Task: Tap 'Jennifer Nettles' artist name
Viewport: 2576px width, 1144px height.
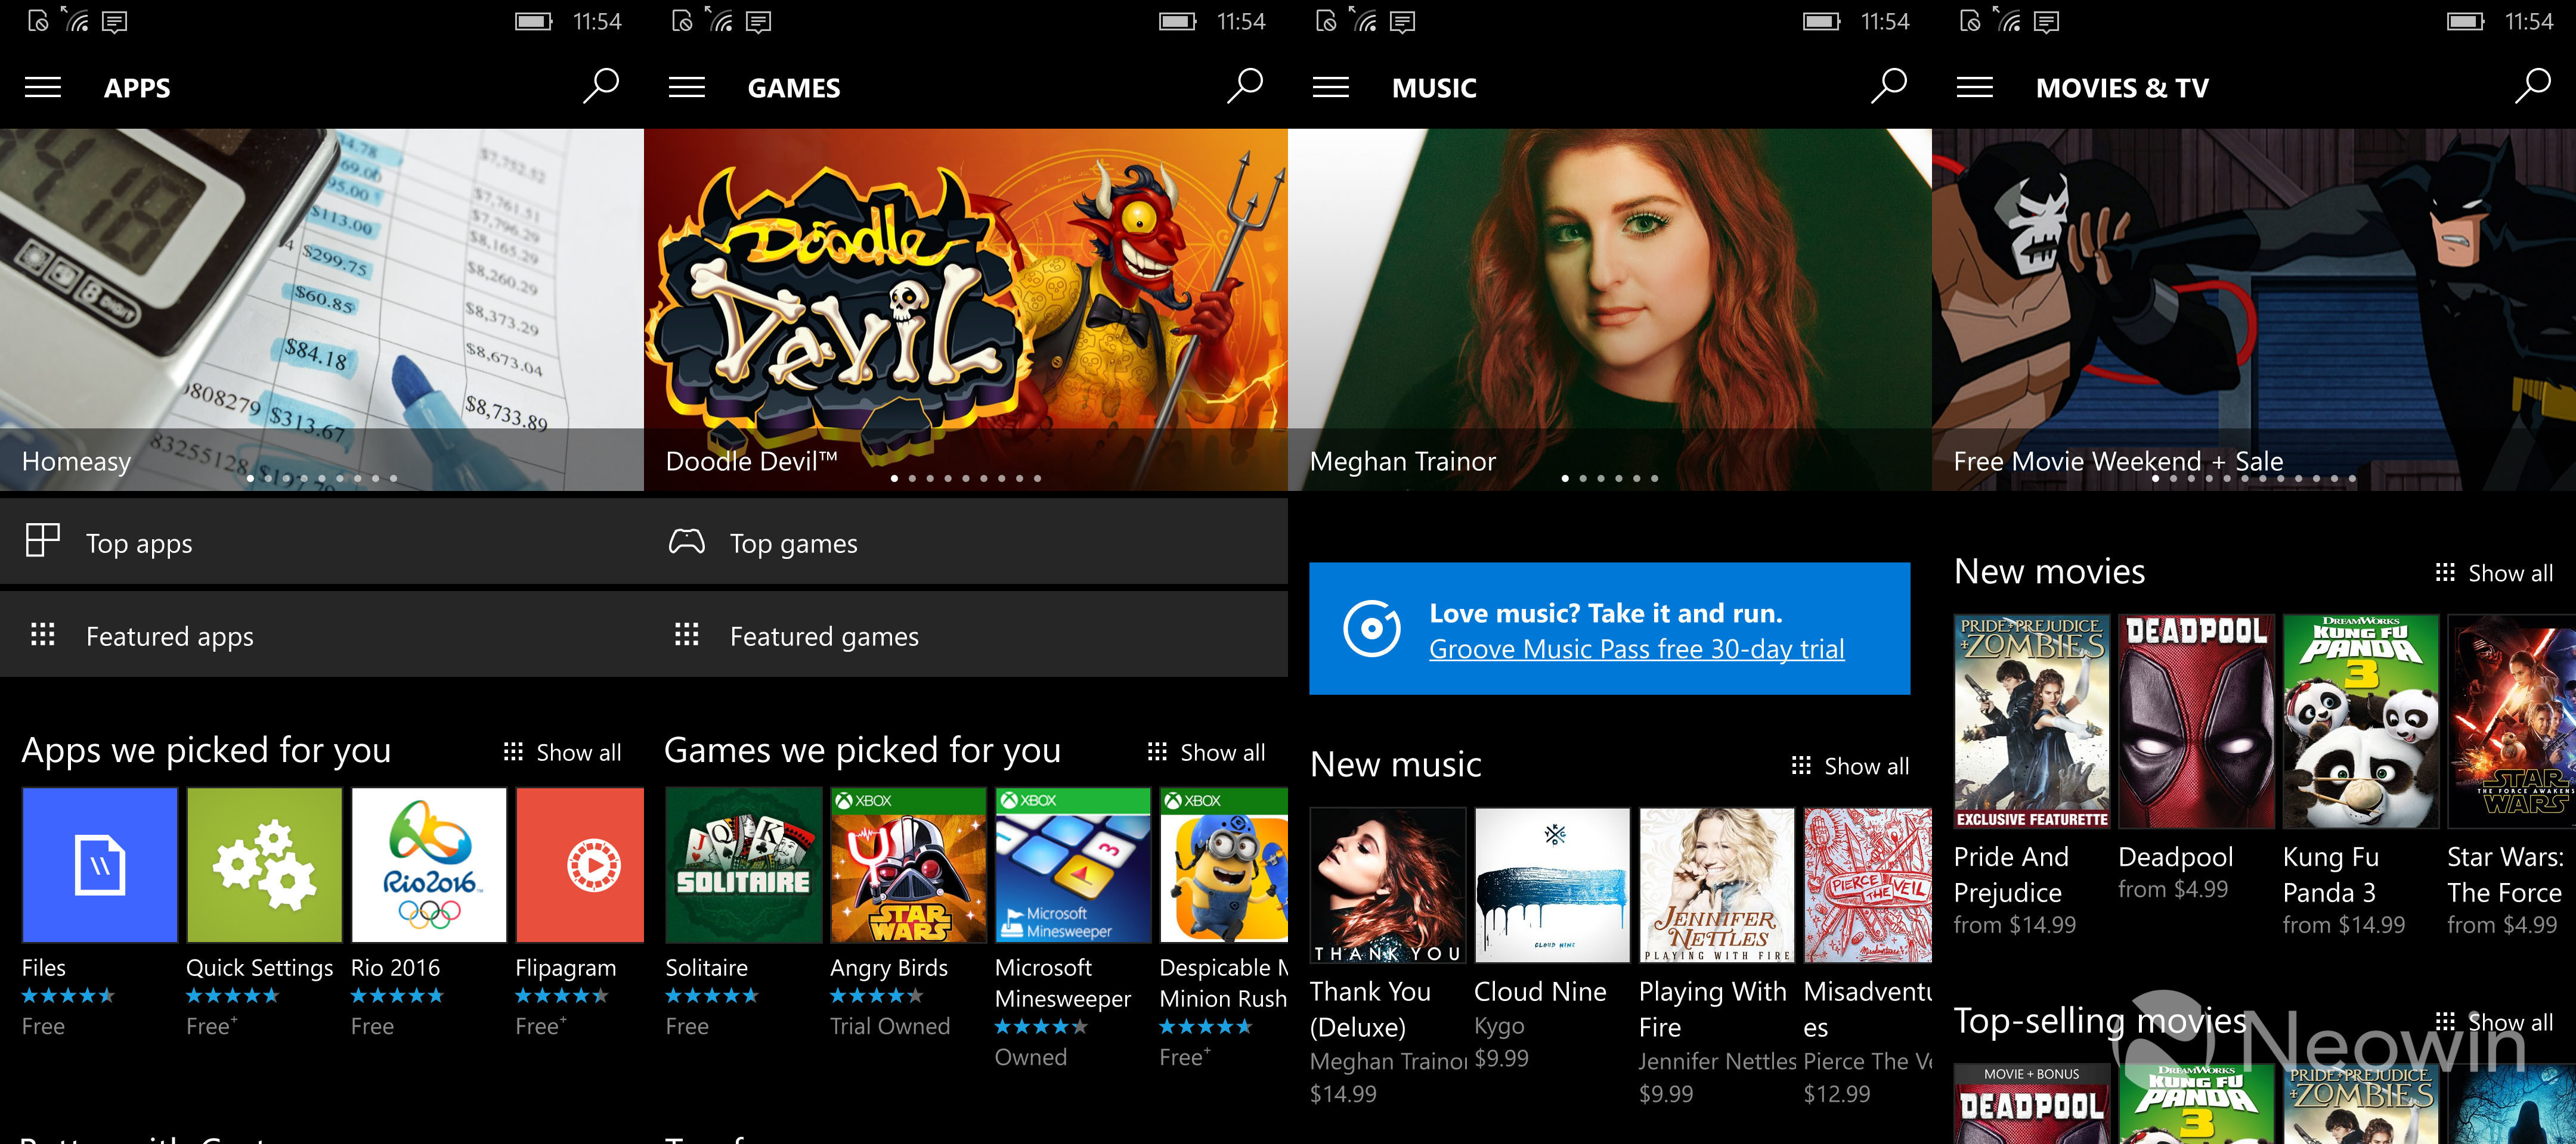Action: click(x=1717, y=1061)
